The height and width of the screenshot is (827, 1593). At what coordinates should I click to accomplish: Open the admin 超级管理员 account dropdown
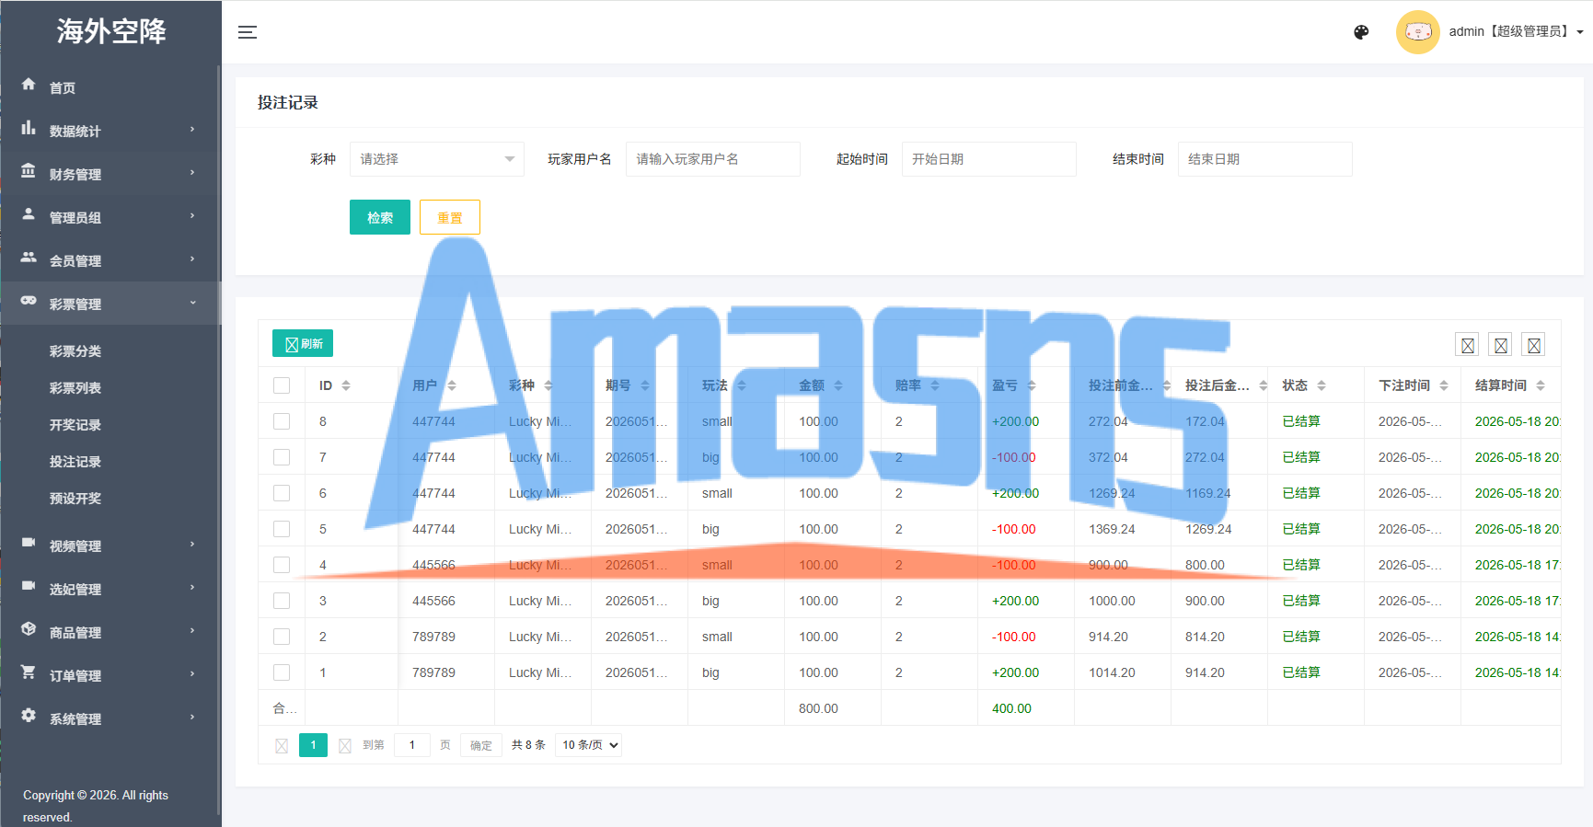[x=1516, y=32]
